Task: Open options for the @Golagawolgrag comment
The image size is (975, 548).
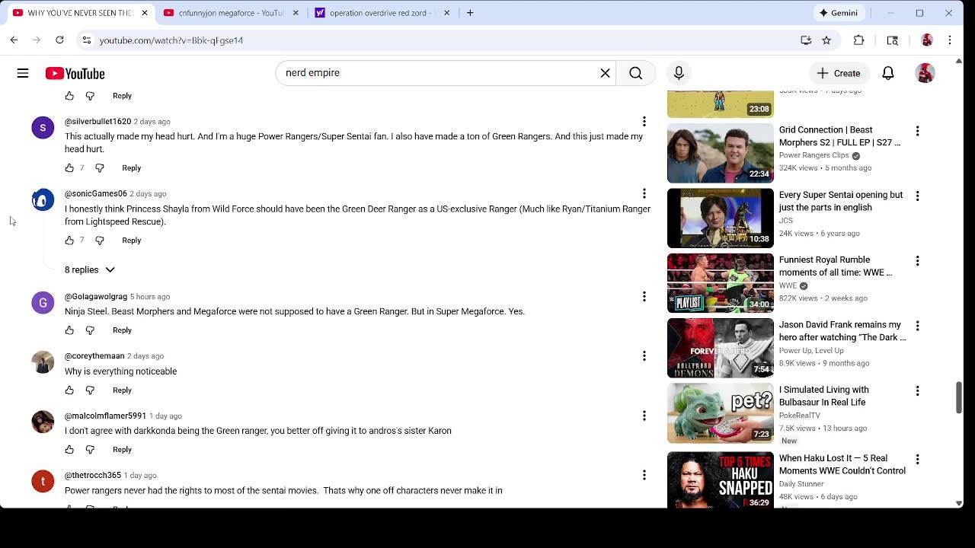Action: click(644, 296)
